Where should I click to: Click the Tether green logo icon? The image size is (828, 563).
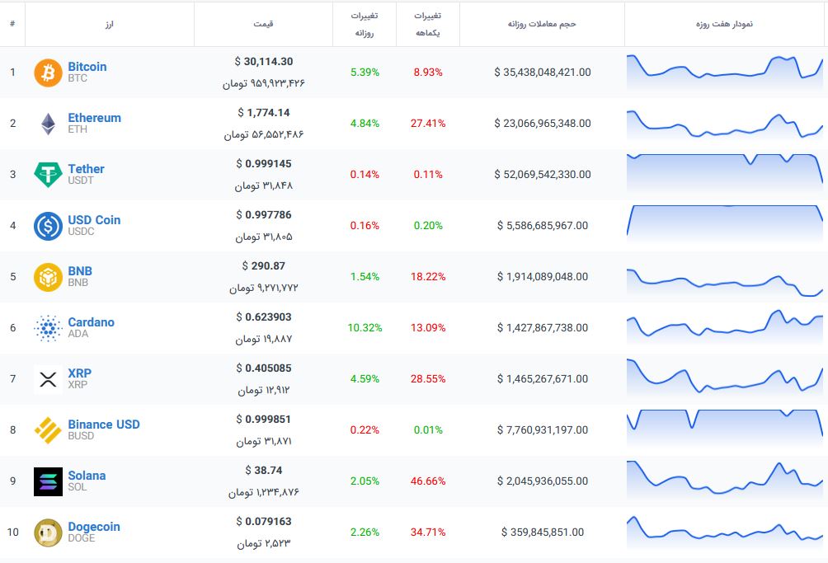tap(48, 175)
